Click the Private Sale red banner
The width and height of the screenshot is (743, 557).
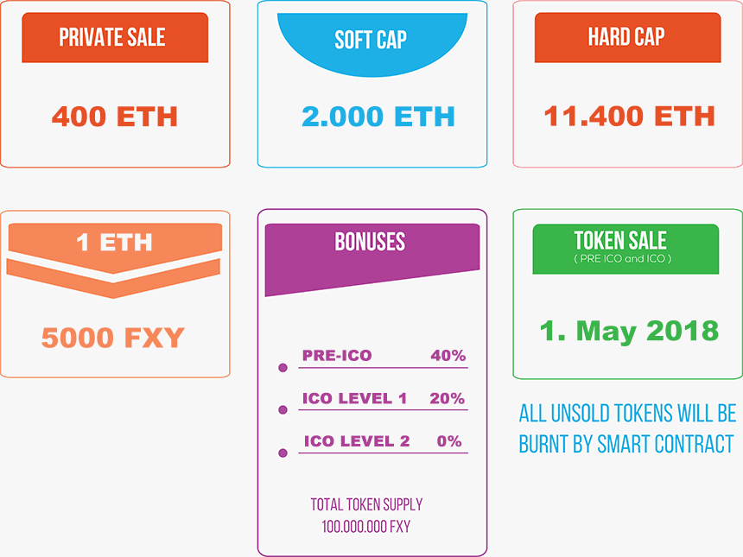pyautogui.click(x=115, y=37)
